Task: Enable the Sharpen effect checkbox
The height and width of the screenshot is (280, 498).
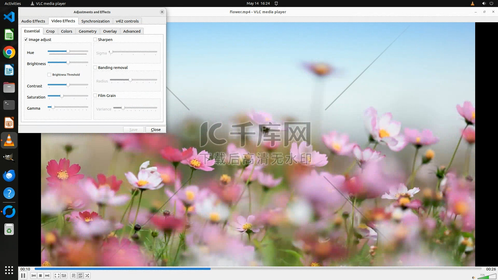Action: 95,39
